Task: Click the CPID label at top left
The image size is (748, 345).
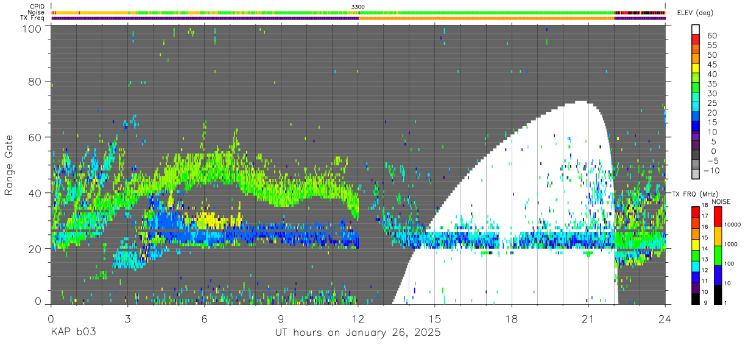Action: (x=37, y=6)
